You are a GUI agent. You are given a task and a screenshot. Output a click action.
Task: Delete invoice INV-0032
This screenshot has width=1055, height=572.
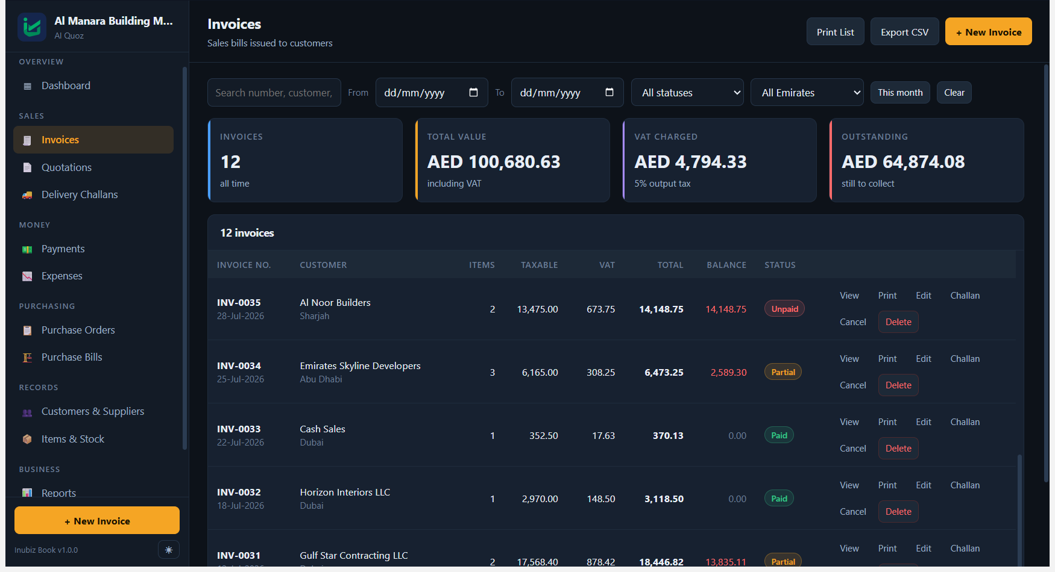pos(898,512)
